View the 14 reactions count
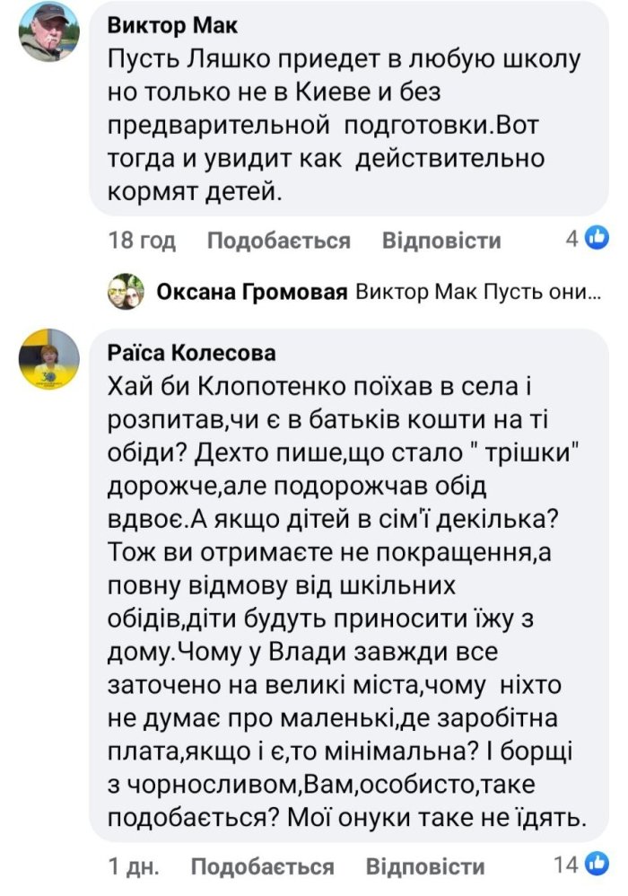Viewport: 628px width, 896px height. [x=567, y=865]
